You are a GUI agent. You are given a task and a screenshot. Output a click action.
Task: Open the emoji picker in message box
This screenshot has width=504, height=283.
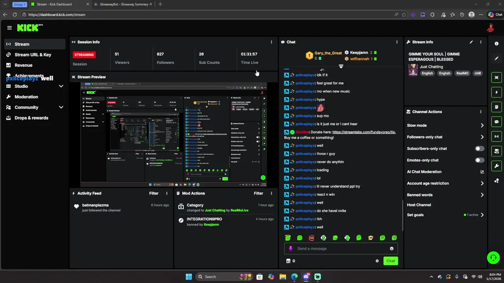[x=391, y=248]
